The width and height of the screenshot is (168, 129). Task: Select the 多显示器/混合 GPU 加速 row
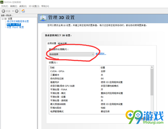100,86
